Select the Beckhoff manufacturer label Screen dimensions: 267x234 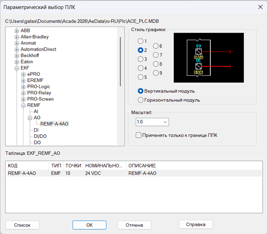click(x=30, y=55)
